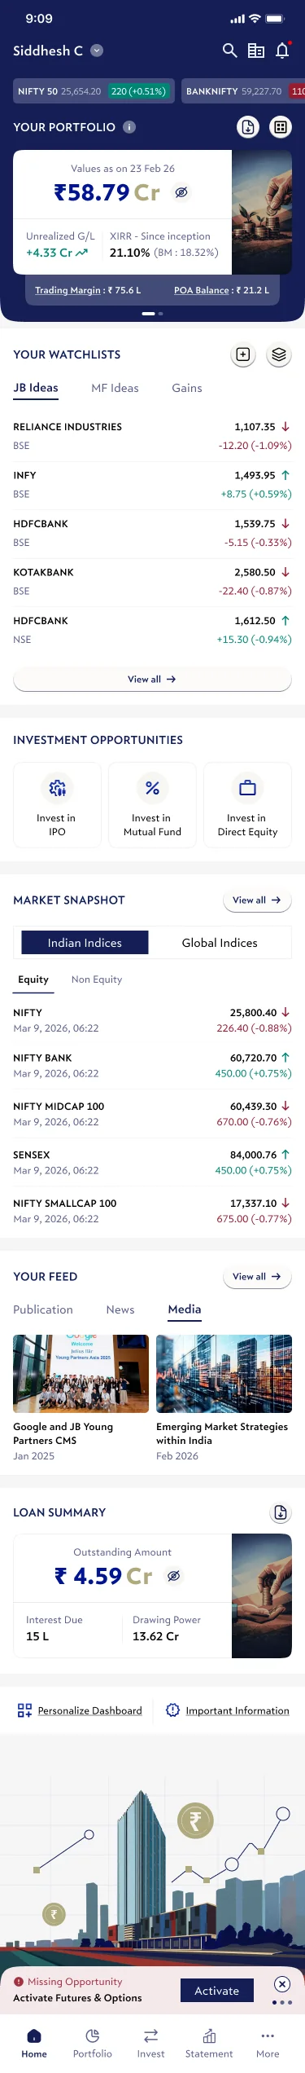Click portfolio info icon beside YOUR PORTFOLIO
Image resolution: width=305 pixels, height=2073 pixels.
[129, 127]
